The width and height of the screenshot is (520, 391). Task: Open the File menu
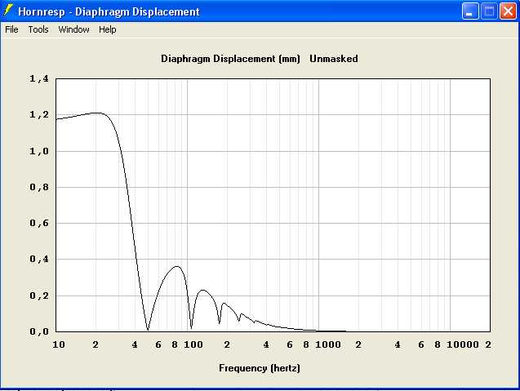point(11,29)
